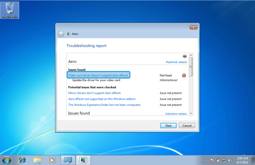Image resolution: width=255 pixels, height=165 pixels.
Task: Click the power plug tray icon
Action: click(x=218, y=160)
